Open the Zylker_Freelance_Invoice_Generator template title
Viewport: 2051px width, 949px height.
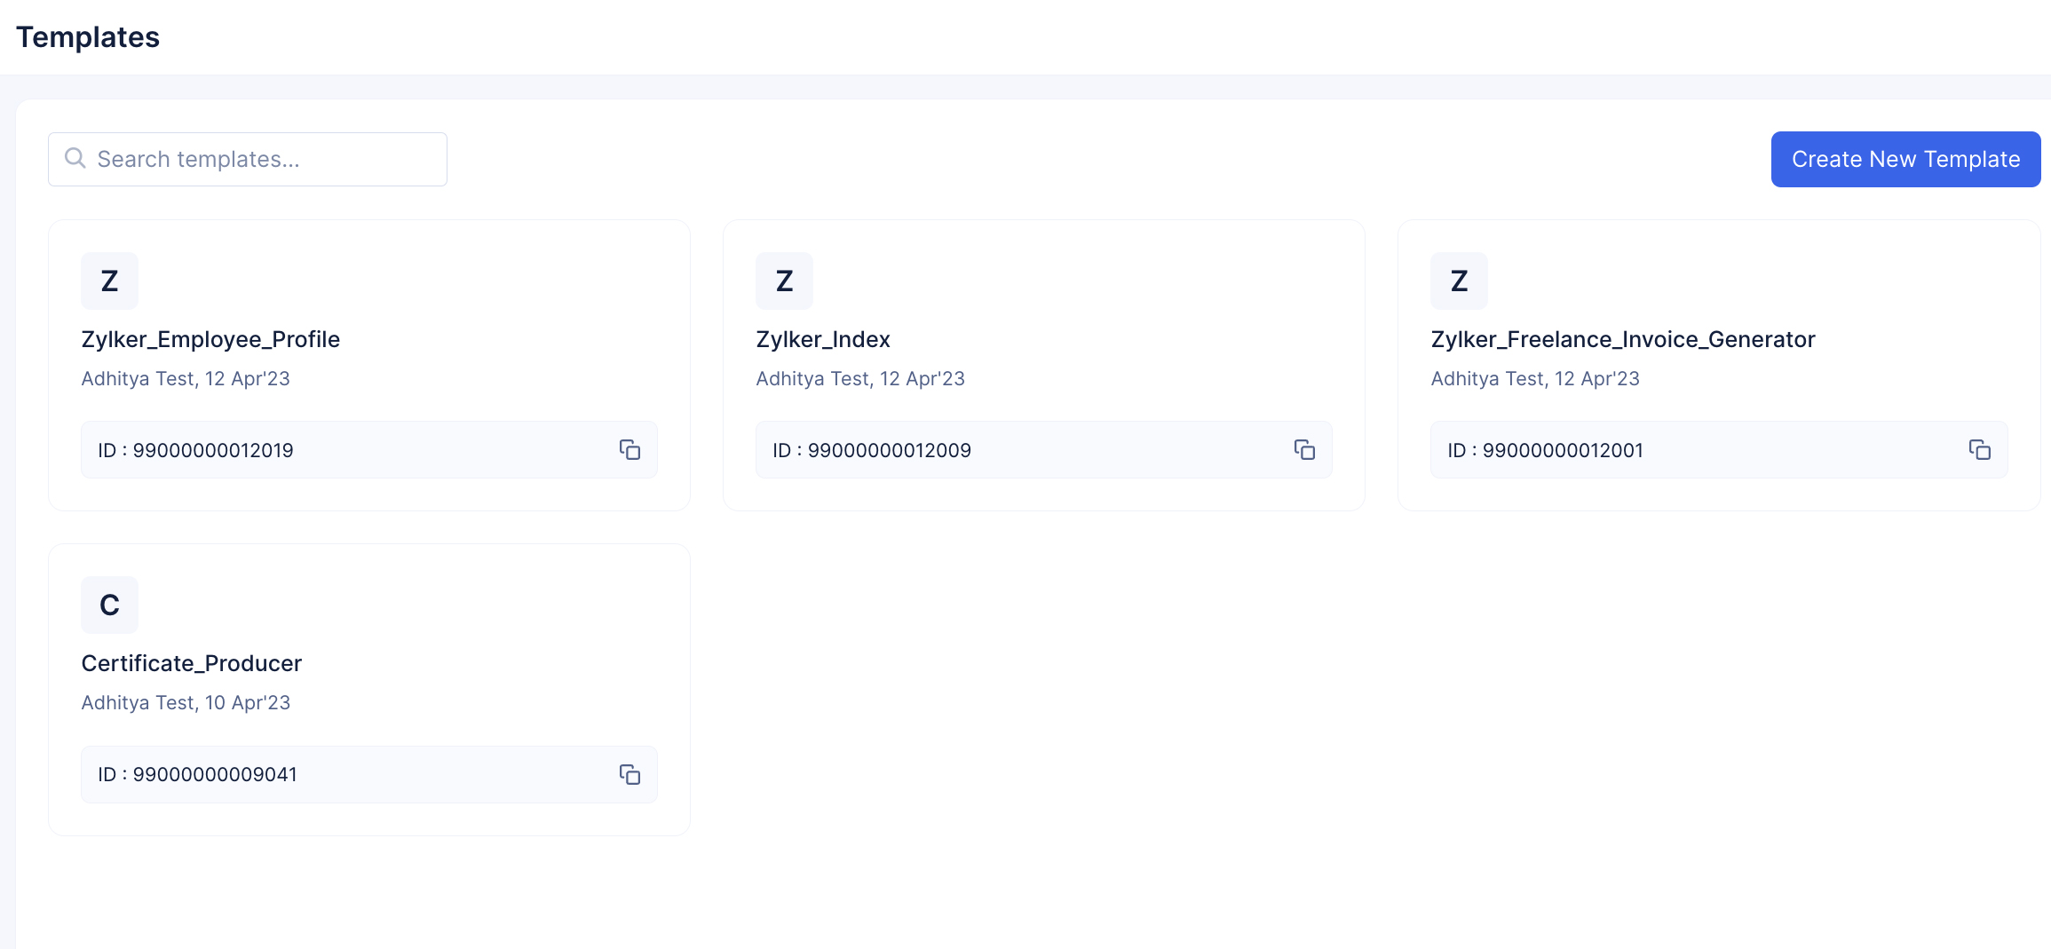1622,340
